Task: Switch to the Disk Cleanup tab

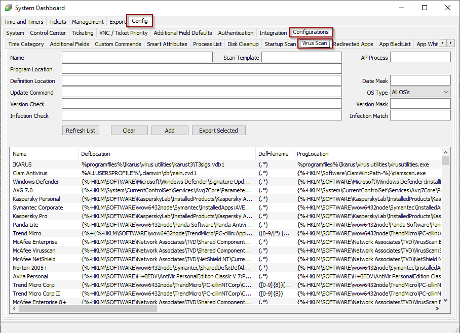Action: (243, 44)
